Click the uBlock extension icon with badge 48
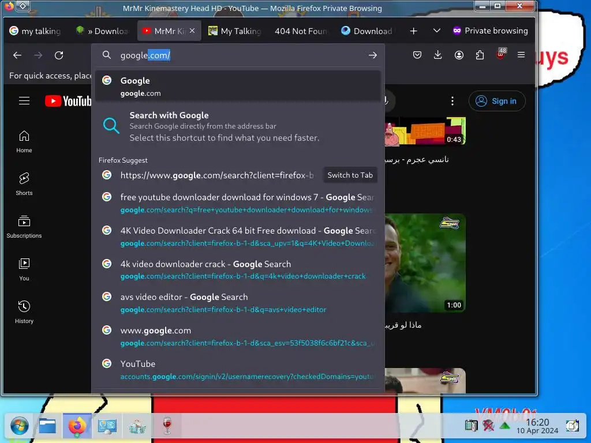The height and width of the screenshot is (443, 591). click(x=500, y=54)
